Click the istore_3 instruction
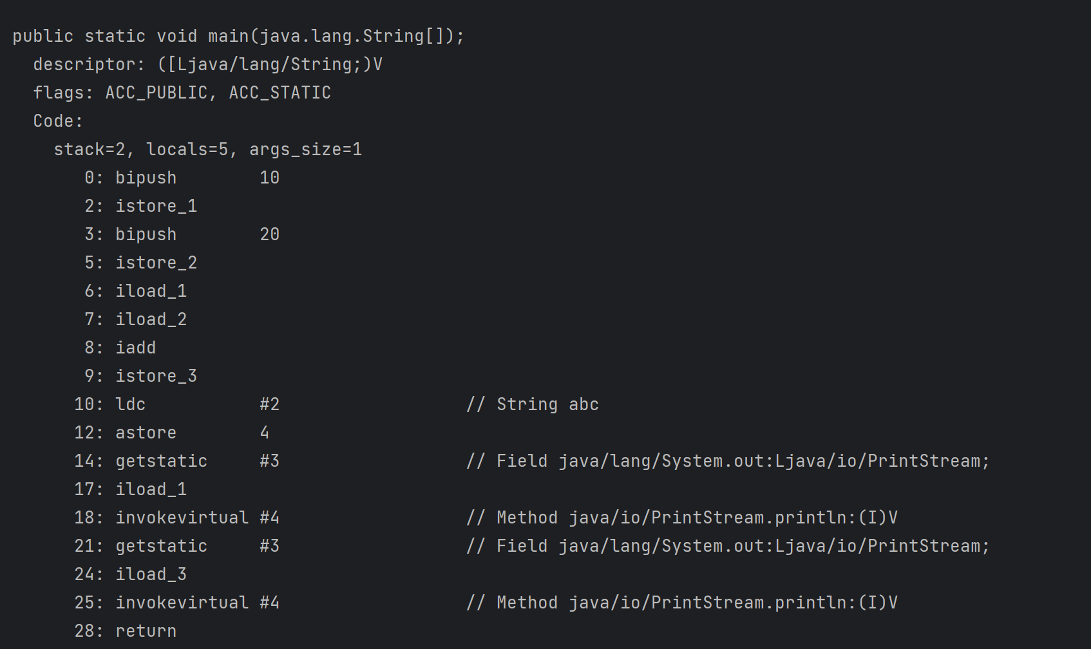The image size is (1091, 649). 156,376
